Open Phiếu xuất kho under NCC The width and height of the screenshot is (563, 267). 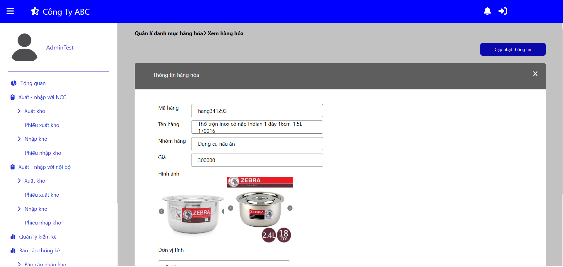click(42, 125)
